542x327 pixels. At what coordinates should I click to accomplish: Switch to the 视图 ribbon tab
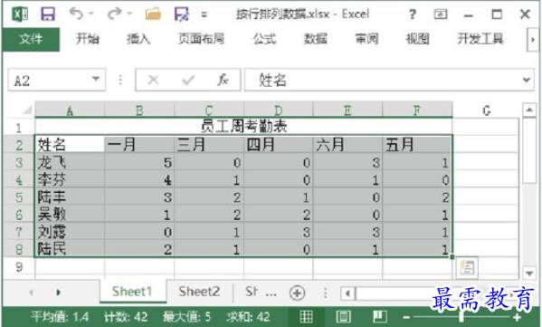(x=417, y=39)
